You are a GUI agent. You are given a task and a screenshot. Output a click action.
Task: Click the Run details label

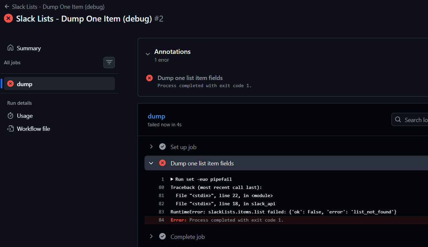pyautogui.click(x=20, y=103)
